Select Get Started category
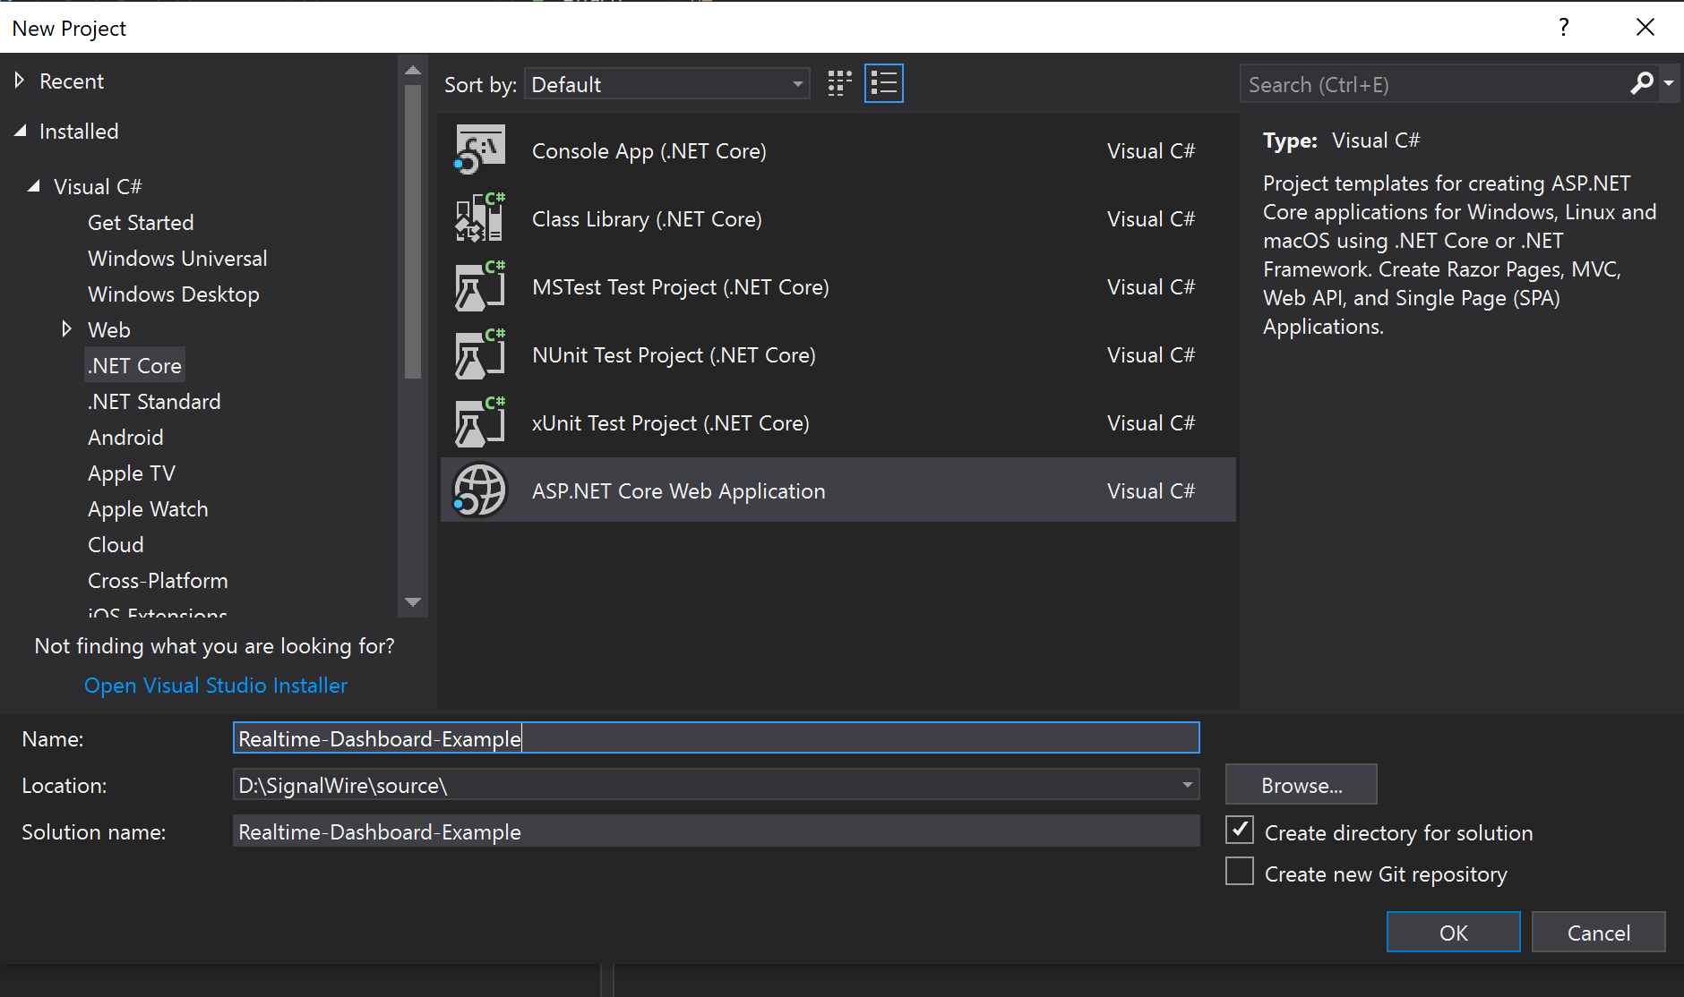The width and height of the screenshot is (1684, 997). [141, 222]
